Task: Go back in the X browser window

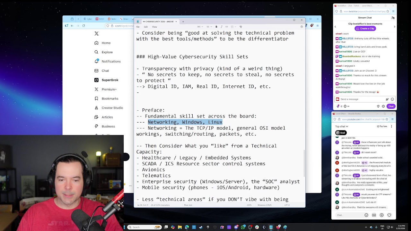Action: click(72, 26)
